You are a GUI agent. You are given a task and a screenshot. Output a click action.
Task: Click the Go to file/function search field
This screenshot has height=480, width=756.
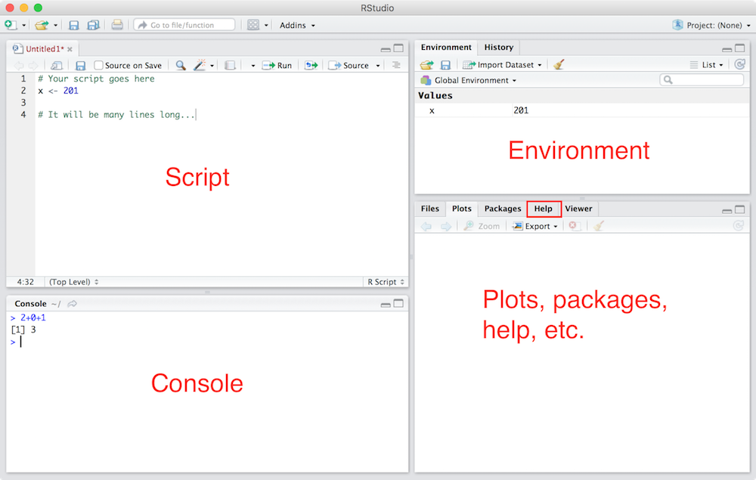184,25
